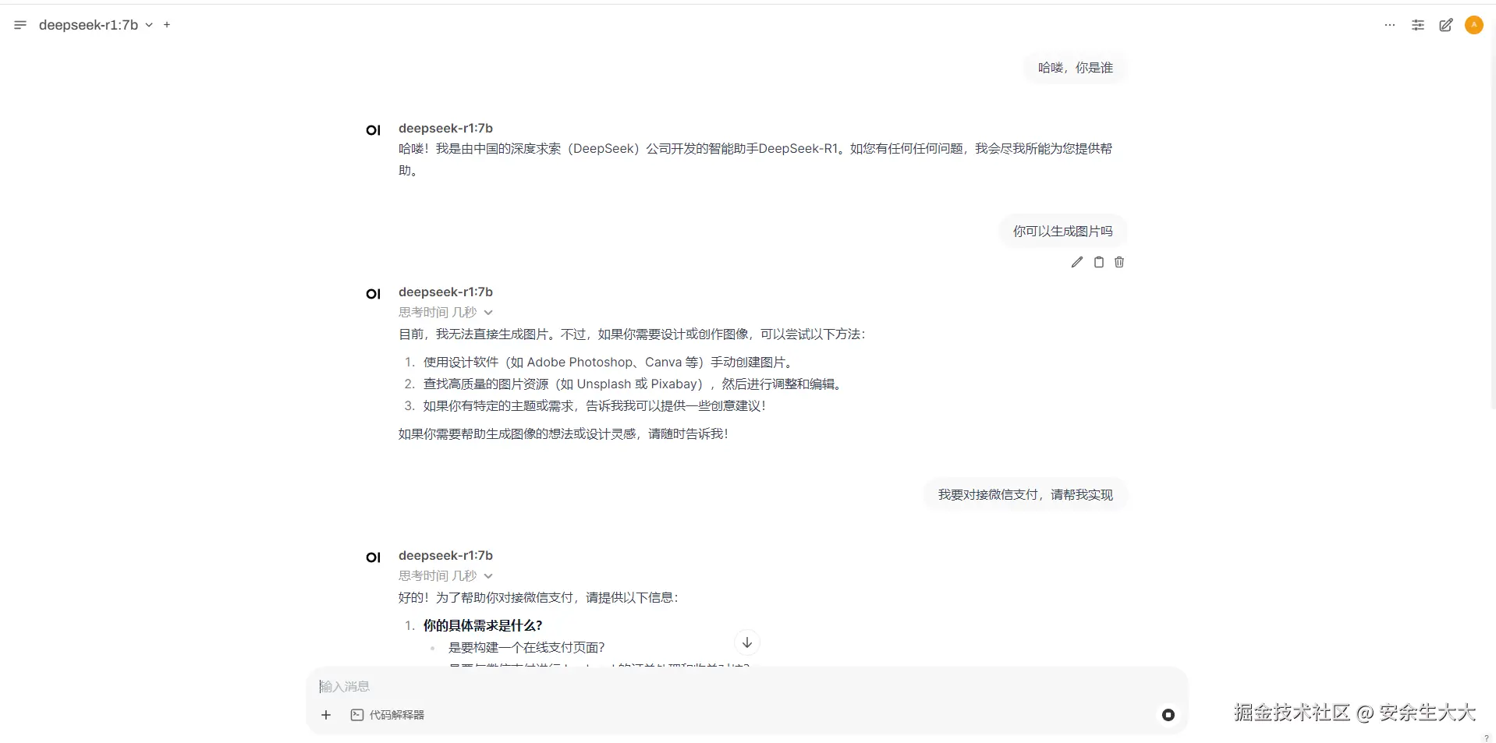Edit the message '你可以生成图片吗'
The width and height of the screenshot is (1496, 743).
[x=1077, y=262]
